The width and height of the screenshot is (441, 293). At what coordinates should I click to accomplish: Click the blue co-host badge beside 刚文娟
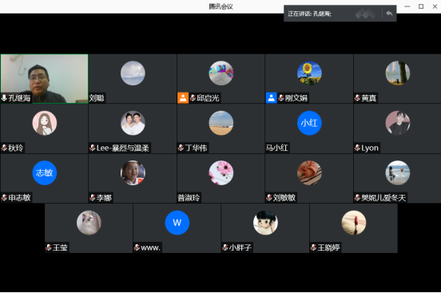pos(271,98)
